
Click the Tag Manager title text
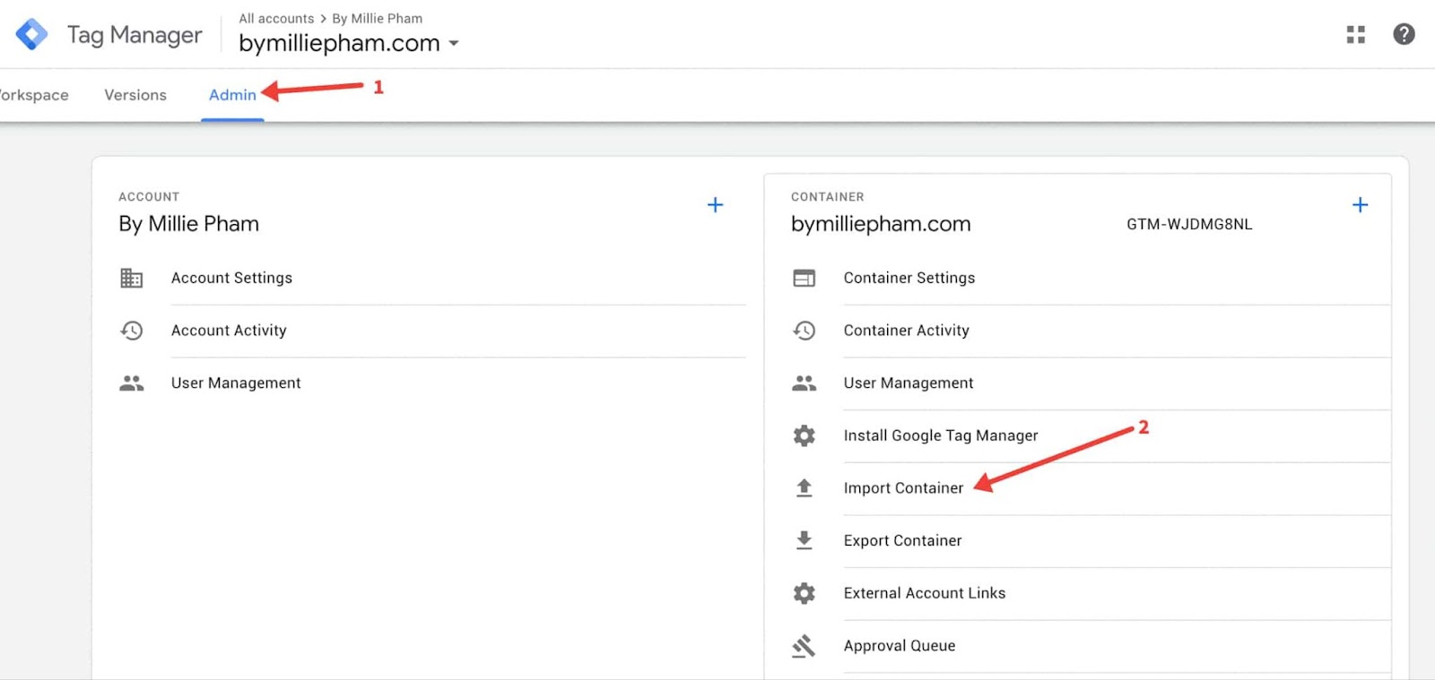click(135, 35)
